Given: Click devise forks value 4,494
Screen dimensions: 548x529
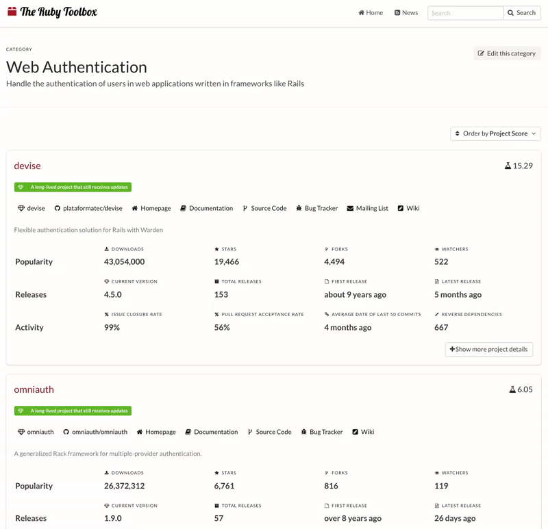Looking at the screenshot, I should pyautogui.click(x=334, y=262).
